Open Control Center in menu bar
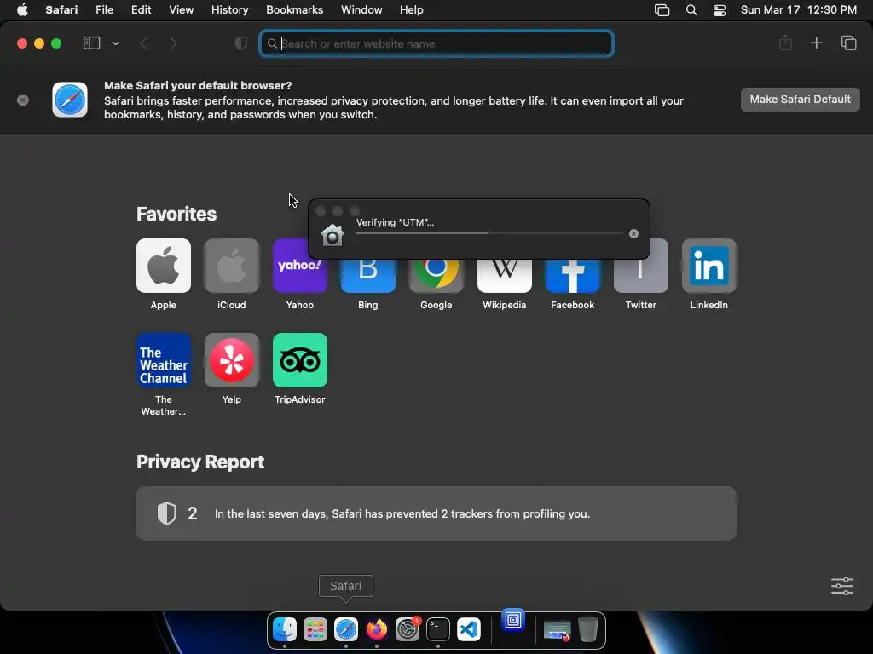Viewport: 873px width, 654px height. point(720,10)
